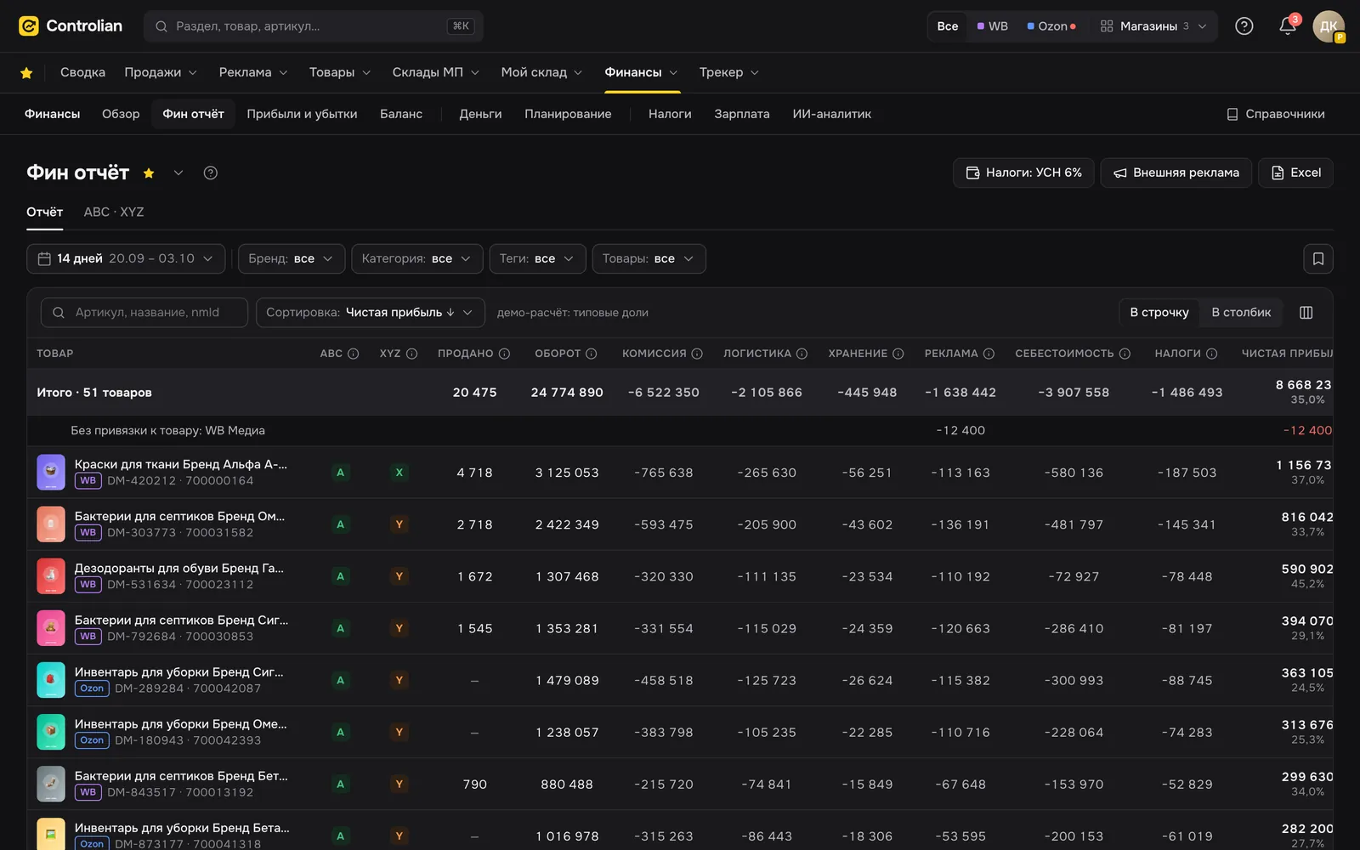Expand the Бренд filter dropdown
Screen dimensions: 1360x850
[x=292, y=258]
